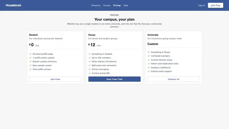Image resolution: width=229 pixels, height=129 pixels.
Task: Start the House plan free trial
Action: tap(114, 79)
